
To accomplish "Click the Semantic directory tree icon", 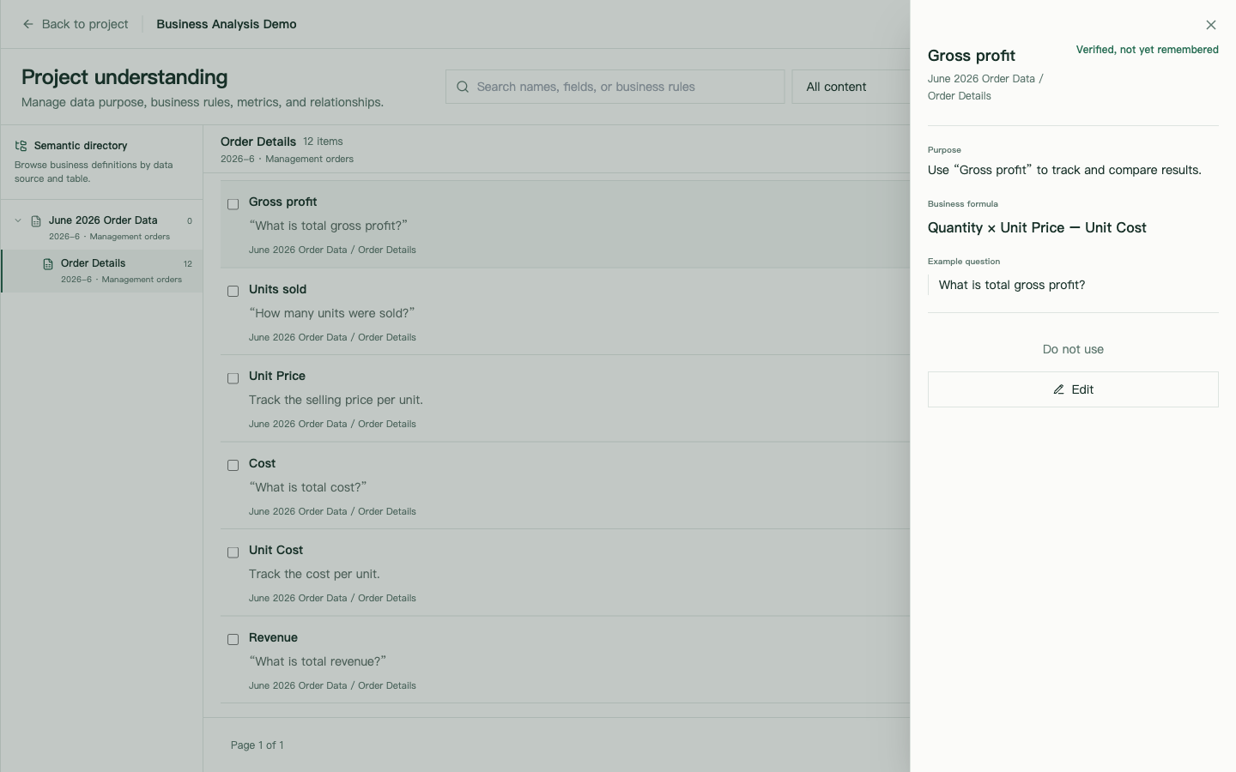I will (21, 146).
